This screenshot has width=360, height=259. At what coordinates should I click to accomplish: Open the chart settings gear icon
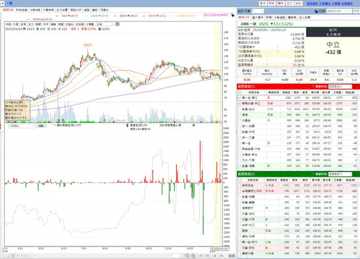click(117, 24)
